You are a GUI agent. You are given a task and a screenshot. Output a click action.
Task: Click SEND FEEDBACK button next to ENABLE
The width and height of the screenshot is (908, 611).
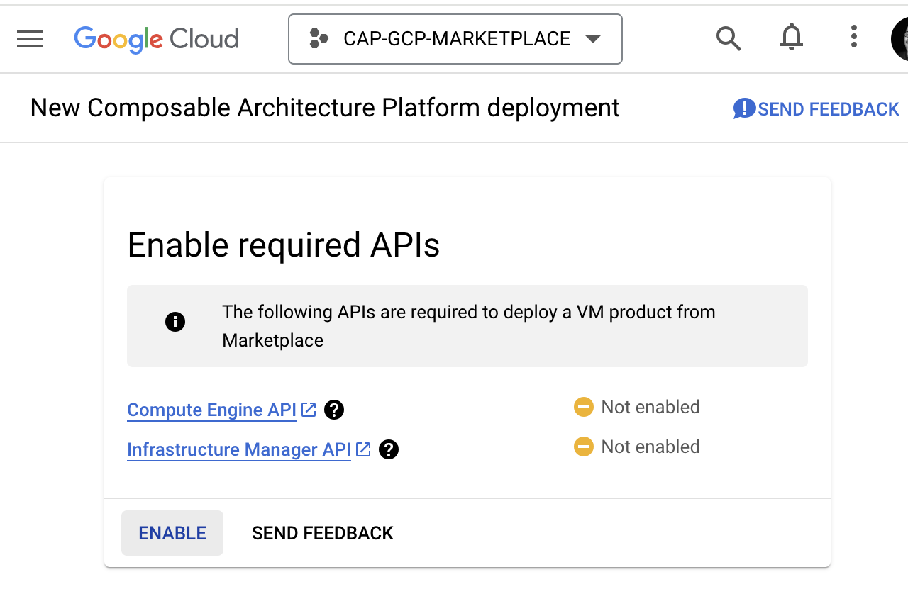click(x=323, y=533)
